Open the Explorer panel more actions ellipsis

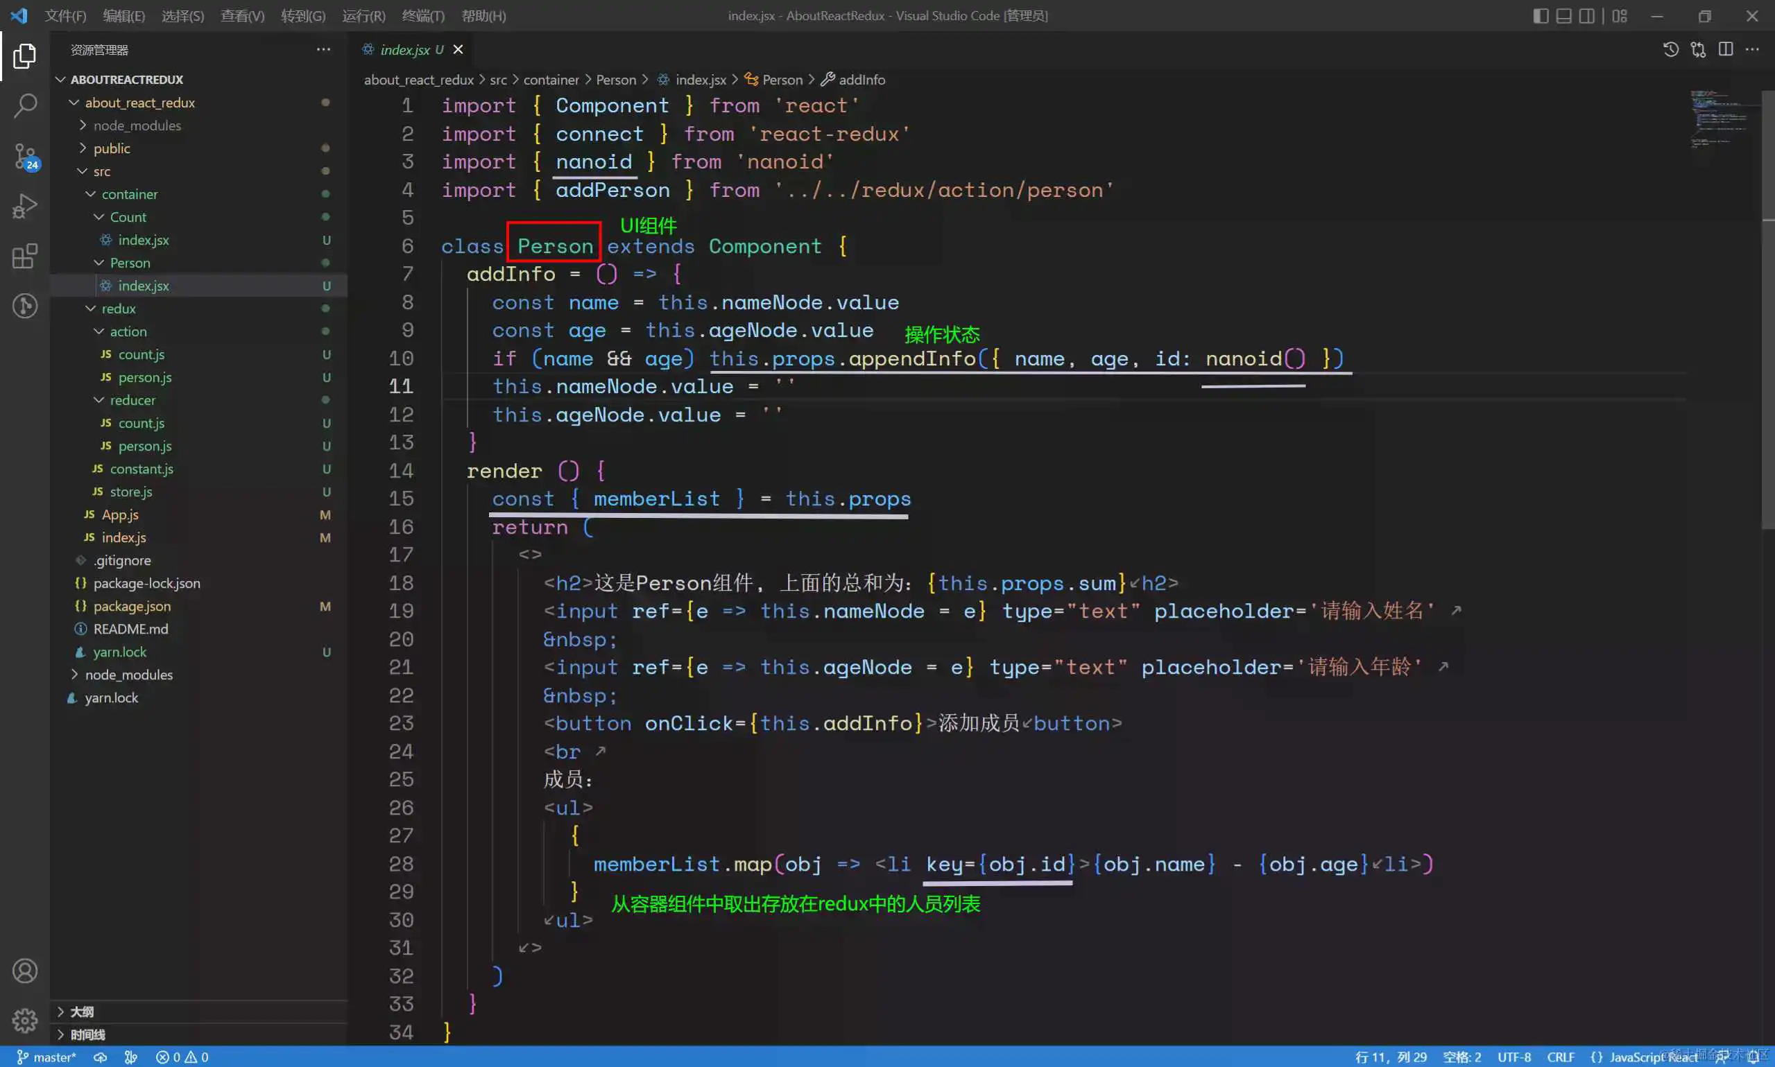324,50
